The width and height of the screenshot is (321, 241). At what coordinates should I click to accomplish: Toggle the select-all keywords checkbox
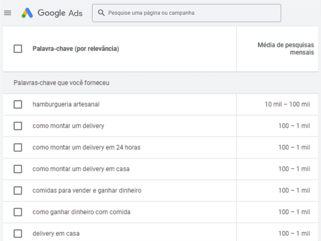click(18, 49)
